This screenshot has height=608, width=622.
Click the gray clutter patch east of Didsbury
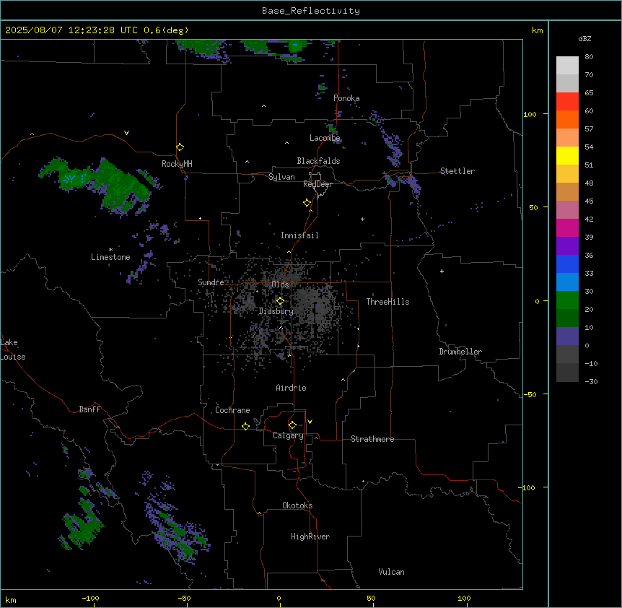point(317,308)
